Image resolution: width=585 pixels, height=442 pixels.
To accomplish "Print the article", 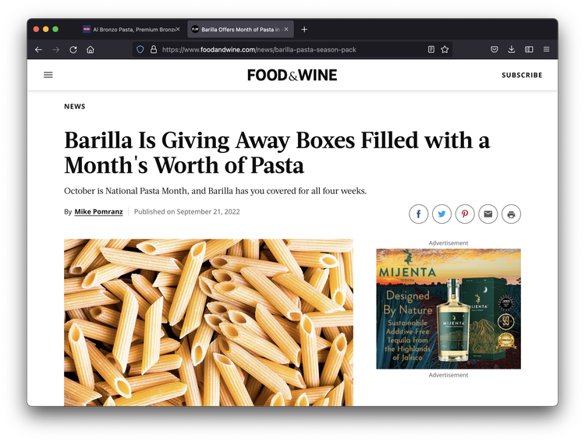I will (511, 214).
